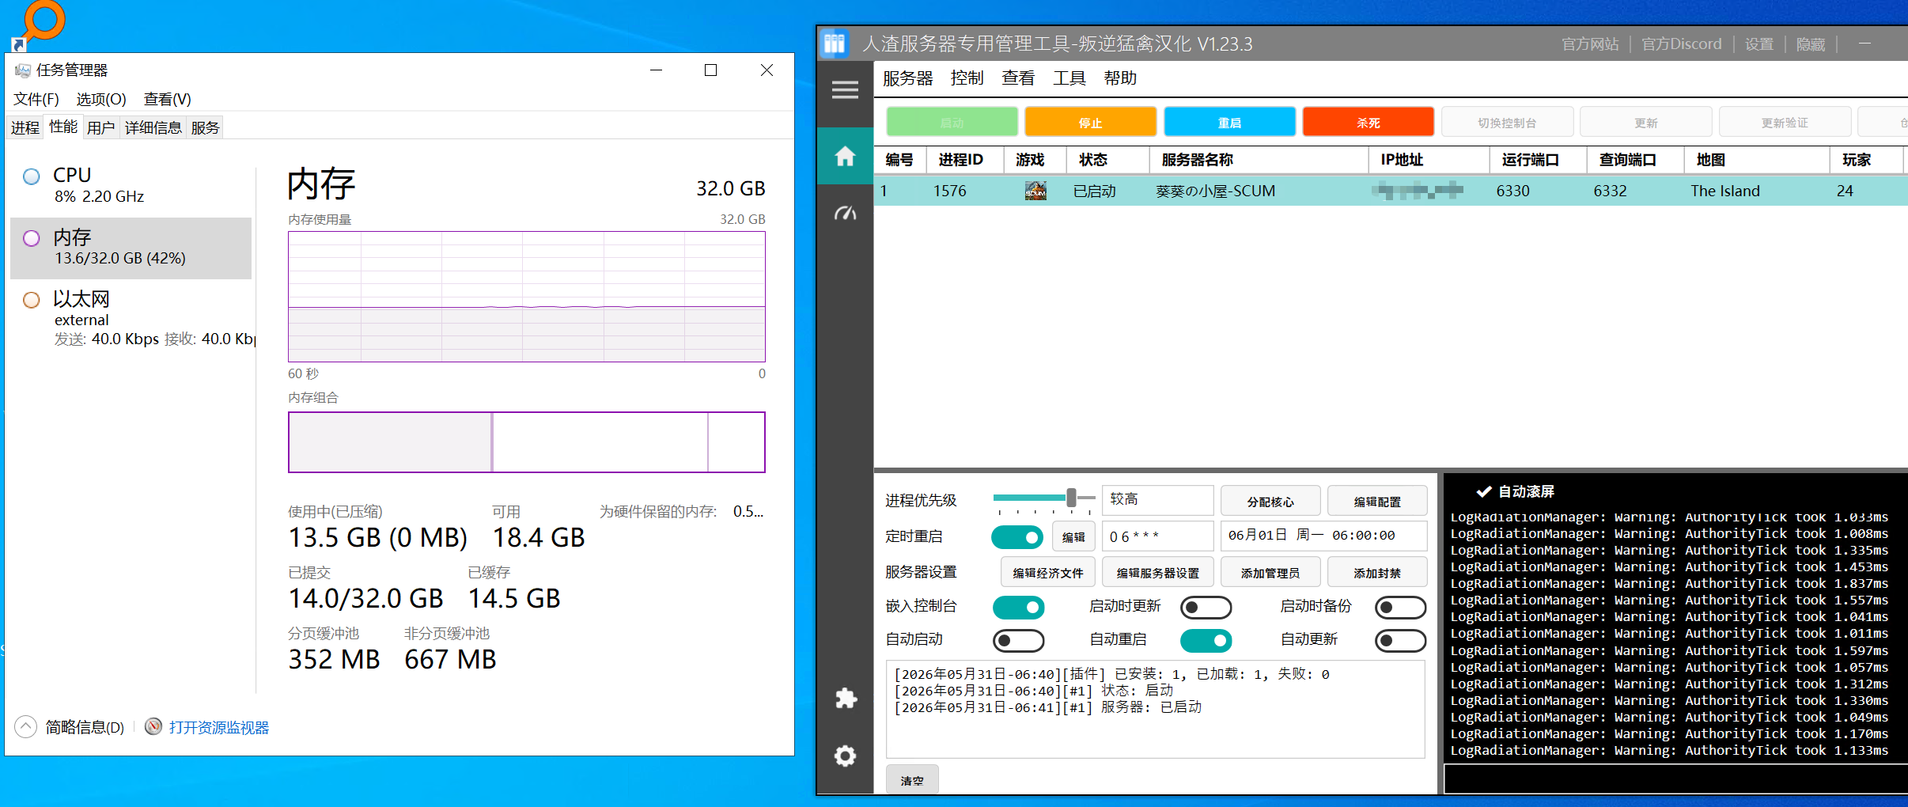Screen dimensions: 1908x807
Task: Go to the Home sidebar icon
Action: (x=845, y=156)
